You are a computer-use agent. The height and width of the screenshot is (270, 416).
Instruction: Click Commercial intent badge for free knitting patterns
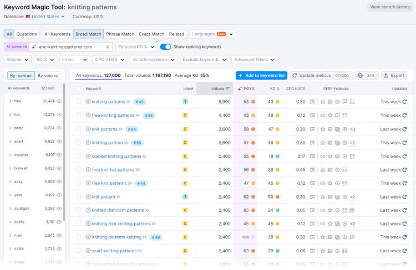coord(185,115)
